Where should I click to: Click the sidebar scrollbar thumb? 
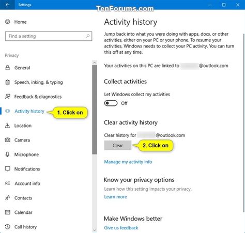(x=95, y=110)
